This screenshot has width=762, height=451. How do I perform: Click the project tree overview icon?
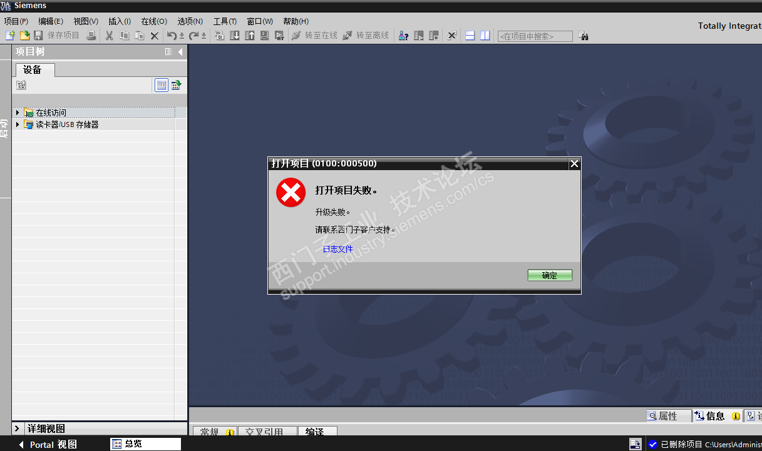21,85
